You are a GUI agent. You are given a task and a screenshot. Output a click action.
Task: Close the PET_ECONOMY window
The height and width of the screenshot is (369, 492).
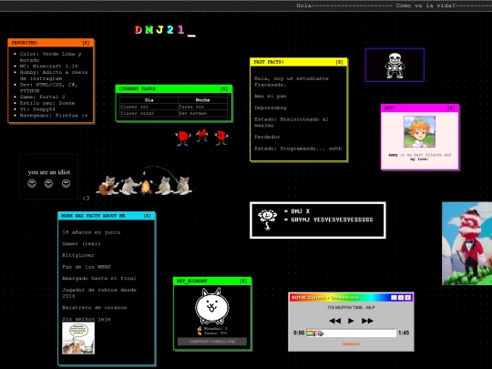click(243, 281)
